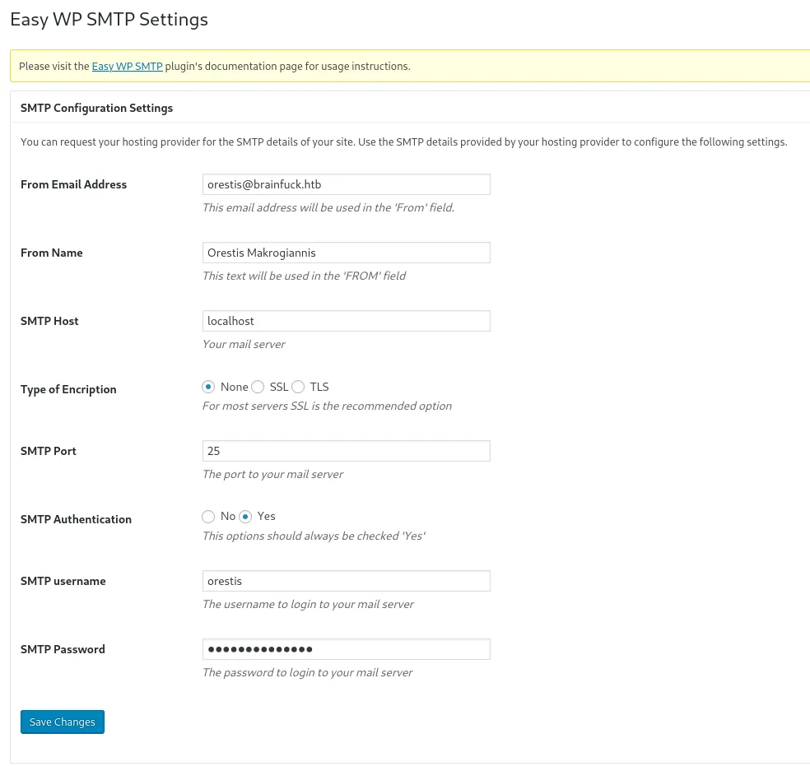Click the SMTP username label
810x766 pixels.
tap(63, 581)
